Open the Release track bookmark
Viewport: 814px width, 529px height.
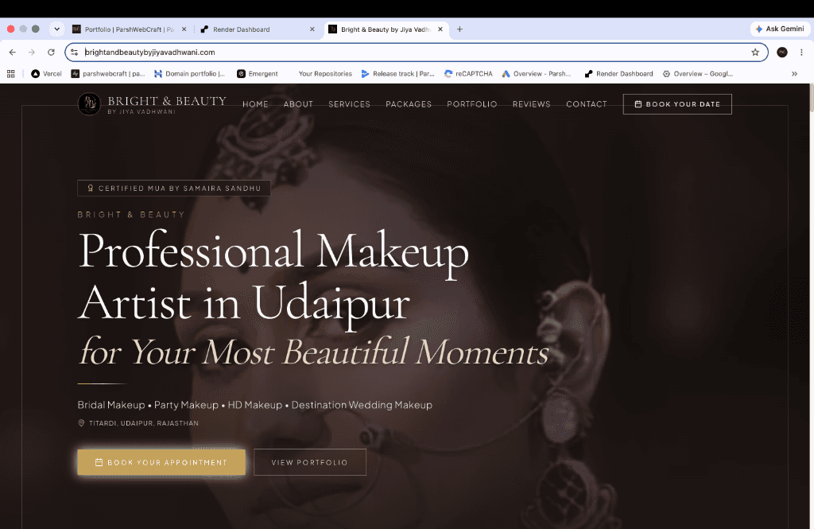tap(398, 74)
